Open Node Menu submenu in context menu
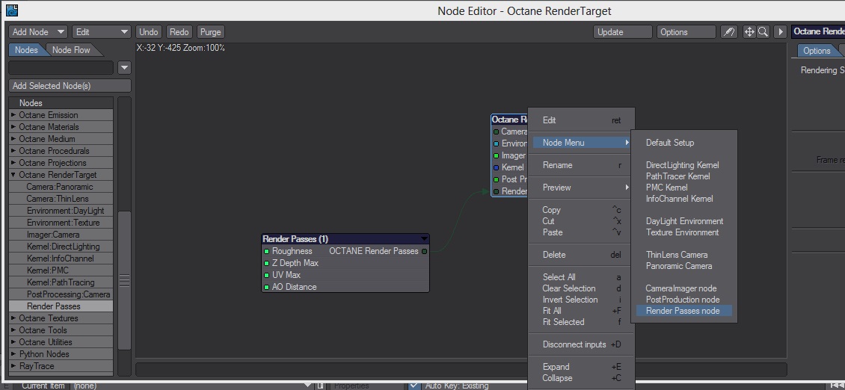Image resolution: width=845 pixels, height=390 pixels. click(581, 142)
